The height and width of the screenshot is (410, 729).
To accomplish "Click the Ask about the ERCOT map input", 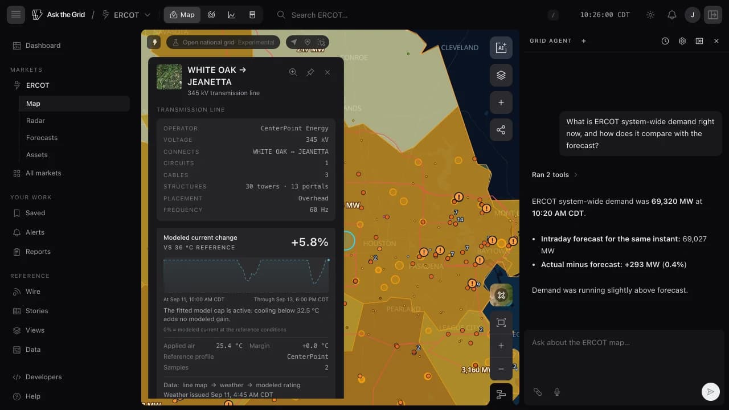I will [x=623, y=343].
